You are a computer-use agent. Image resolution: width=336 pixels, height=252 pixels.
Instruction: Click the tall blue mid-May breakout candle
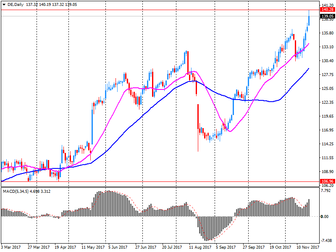92,127
